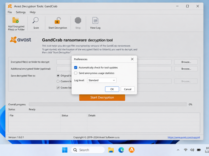209x156 pixels.
Task: Open the Settings menu
Action: coord(21,12)
